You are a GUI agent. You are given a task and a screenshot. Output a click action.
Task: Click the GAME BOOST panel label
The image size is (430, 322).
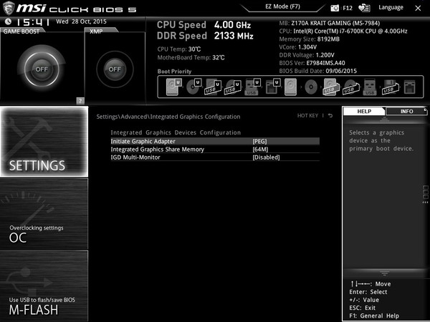[21, 31]
